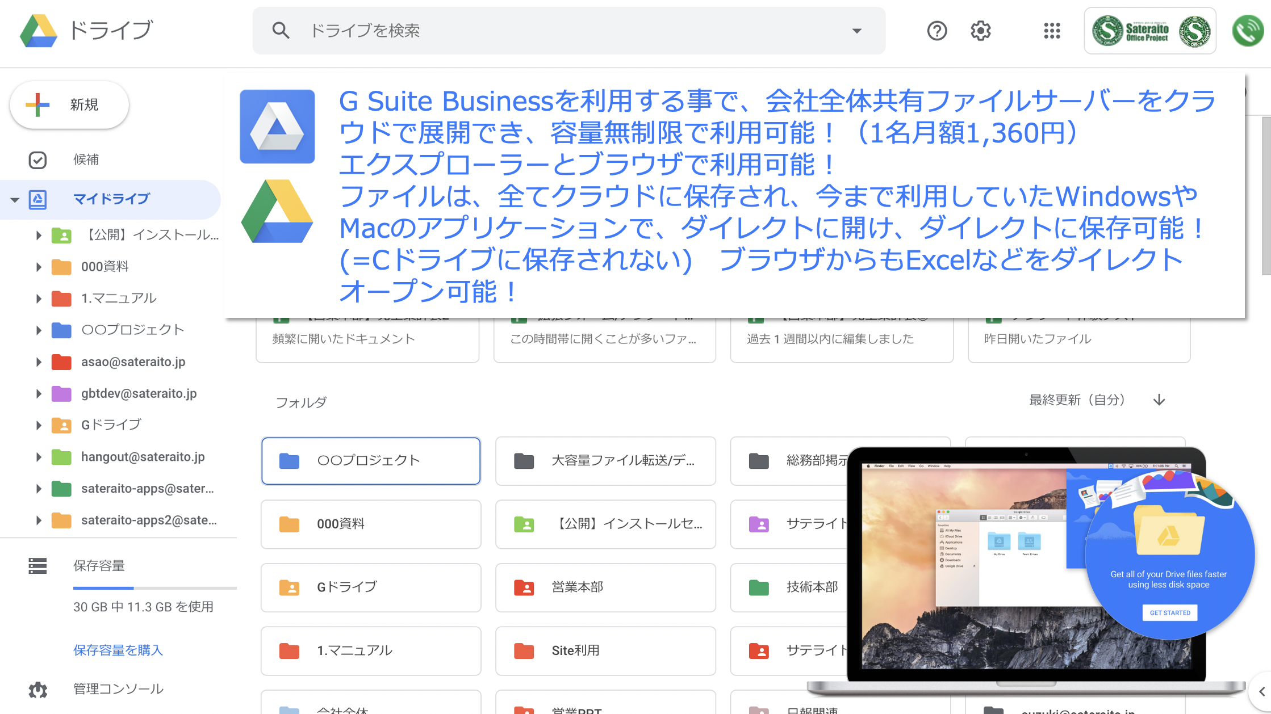The height and width of the screenshot is (714, 1271).
Task: Open the settings gear icon
Action: click(x=980, y=31)
